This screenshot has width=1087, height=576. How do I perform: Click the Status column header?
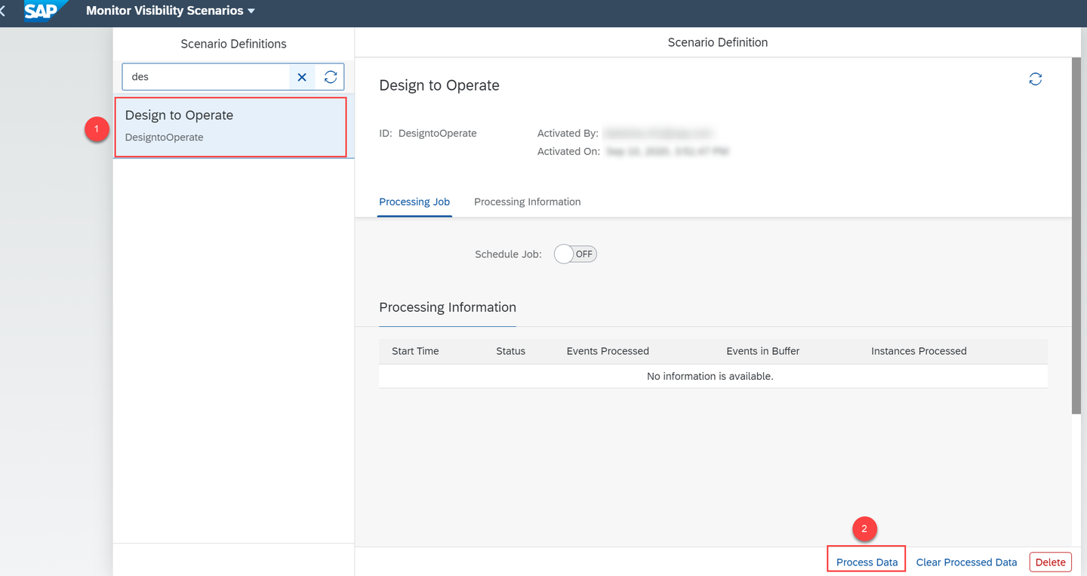click(510, 351)
